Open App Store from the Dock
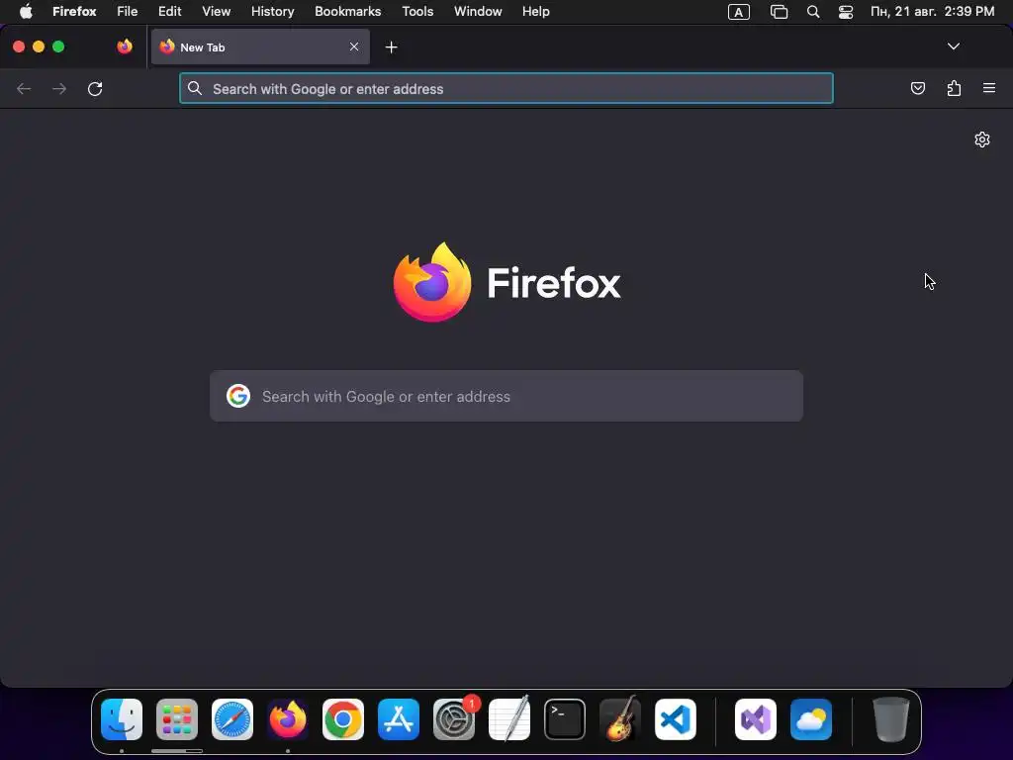The width and height of the screenshot is (1013, 760). tap(399, 719)
